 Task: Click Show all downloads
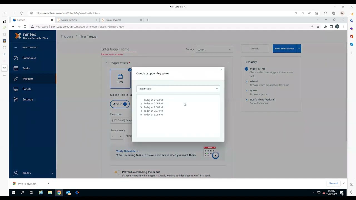point(333,184)
